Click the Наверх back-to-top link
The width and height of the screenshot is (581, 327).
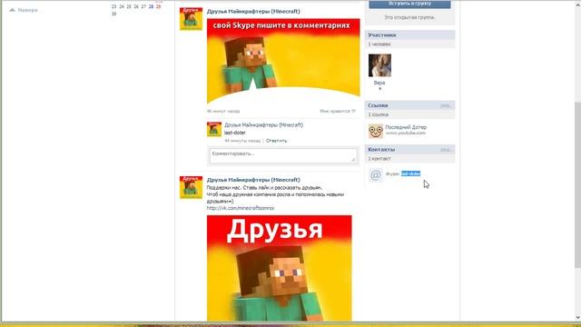(28, 10)
